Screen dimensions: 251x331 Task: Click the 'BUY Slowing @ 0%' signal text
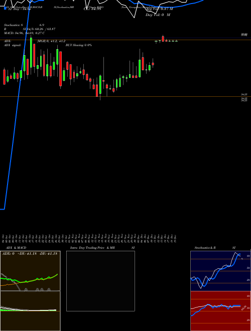tap(79, 45)
